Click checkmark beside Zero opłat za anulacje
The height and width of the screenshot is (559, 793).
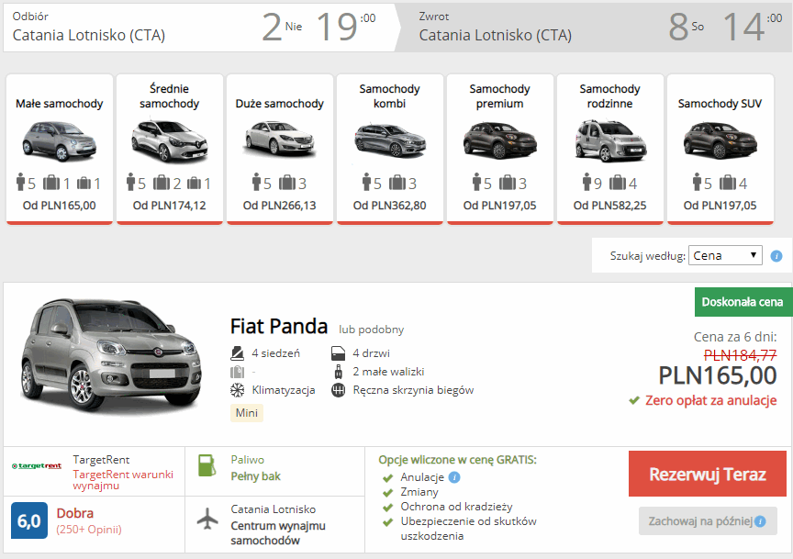click(634, 400)
